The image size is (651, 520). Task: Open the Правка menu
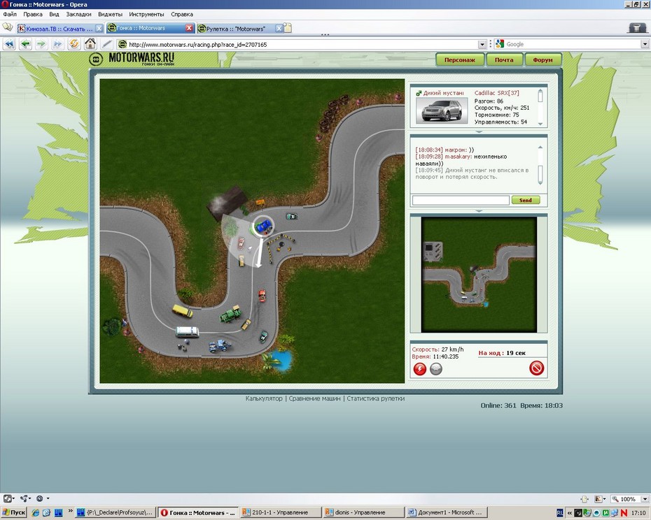33,14
